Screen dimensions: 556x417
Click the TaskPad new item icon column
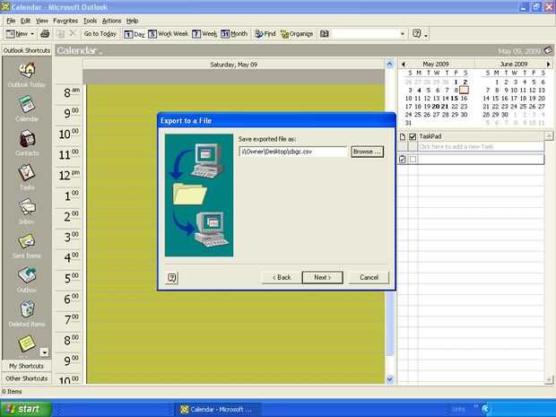coord(403,136)
